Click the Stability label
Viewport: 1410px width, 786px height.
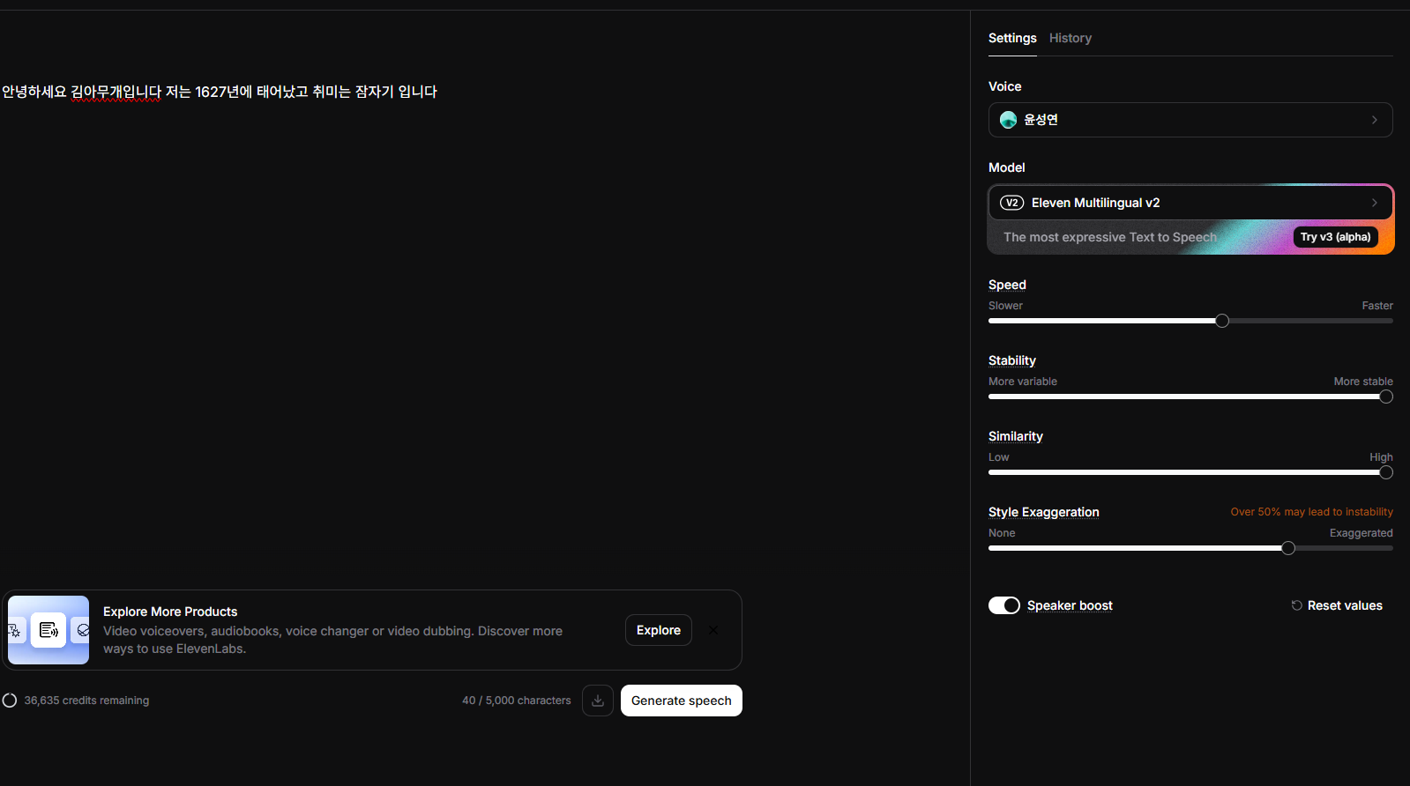(x=1012, y=360)
